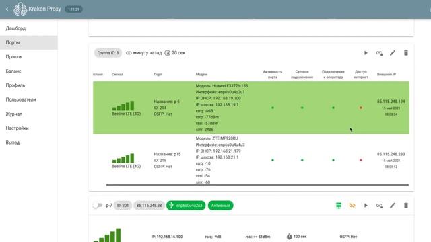Click the link icon before минуту назад
Screen dimensions: 431x242
point(129,53)
